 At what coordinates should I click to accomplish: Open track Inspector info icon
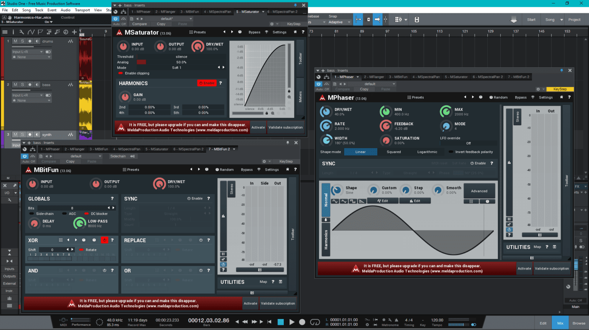point(13,32)
